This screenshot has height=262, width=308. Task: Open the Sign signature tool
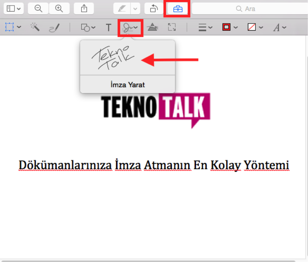tap(130, 27)
